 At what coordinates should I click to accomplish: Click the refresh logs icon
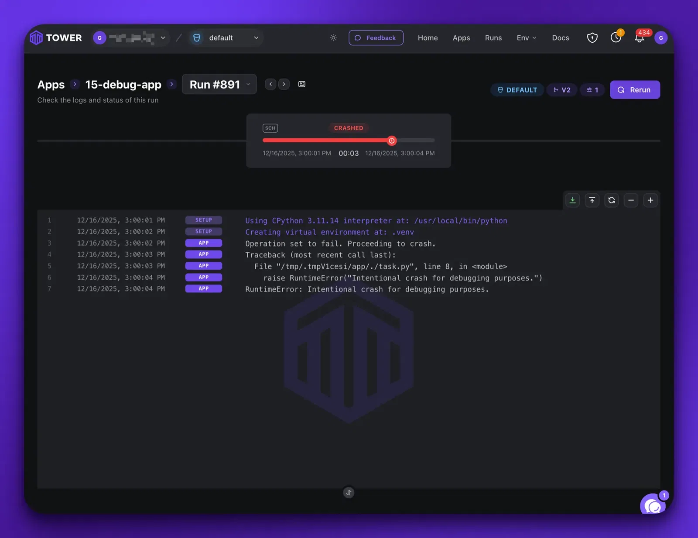tap(612, 200)
